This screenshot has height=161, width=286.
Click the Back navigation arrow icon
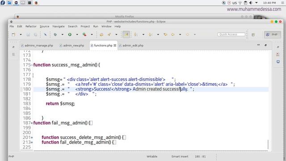pyautogui.click(x=173, y=34)
